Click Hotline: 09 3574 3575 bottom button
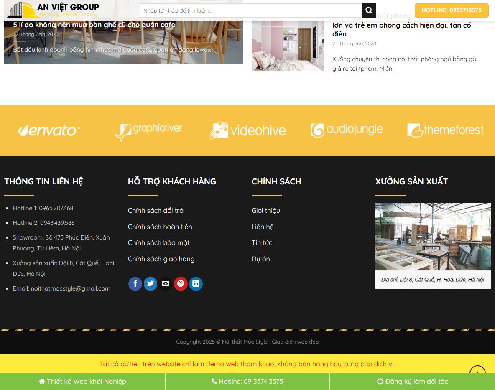 pos(247,382)
